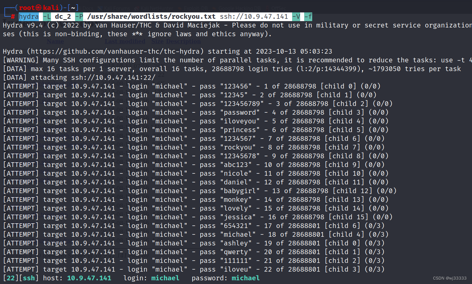Click the password "123456" in attempt 1
This screenshot has width=472, height=284.
coord(236,86)
